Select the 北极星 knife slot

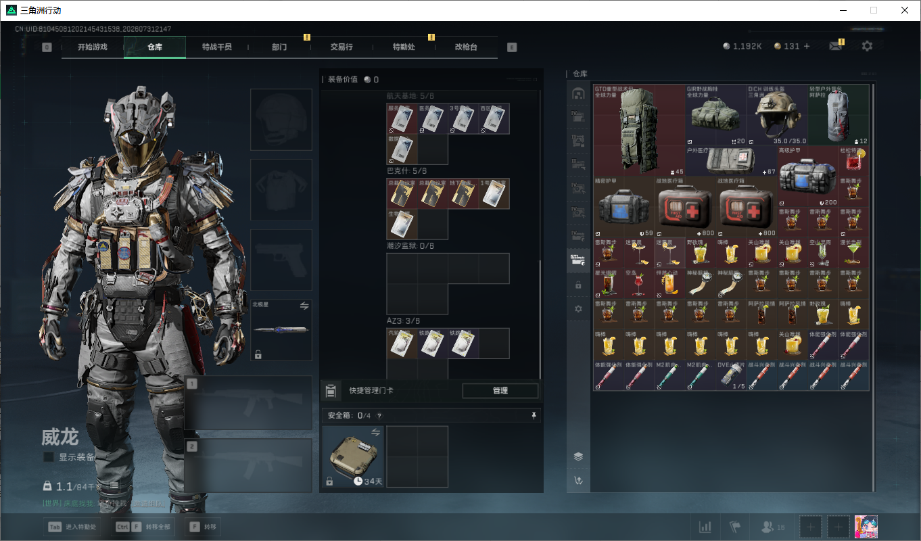tap(281, 330)
